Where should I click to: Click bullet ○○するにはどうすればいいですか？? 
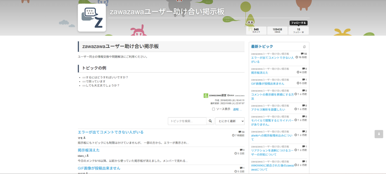pos(106,77)
